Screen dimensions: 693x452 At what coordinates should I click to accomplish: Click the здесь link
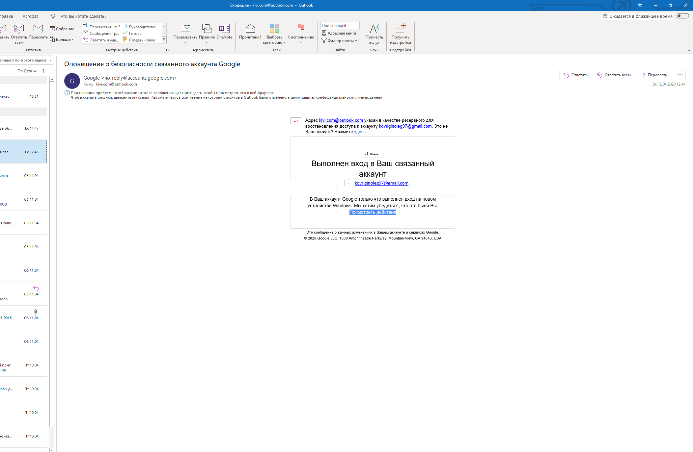coord(360,132)
